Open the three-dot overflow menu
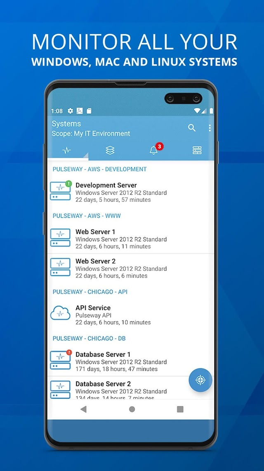Viewport: 264px width, 471px height. tap(210, 128)
